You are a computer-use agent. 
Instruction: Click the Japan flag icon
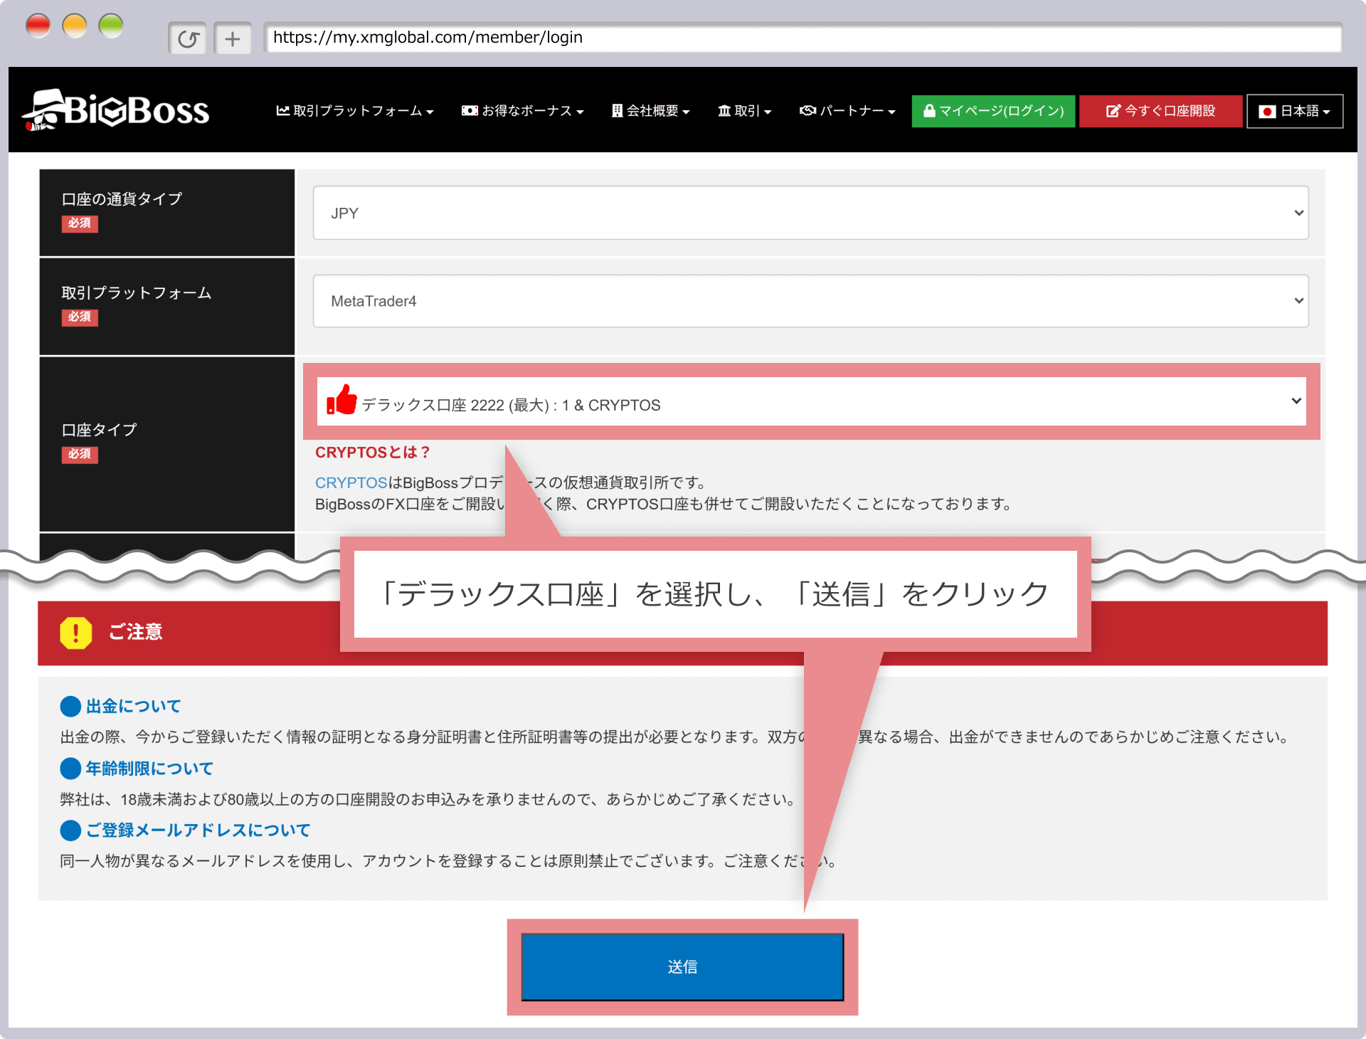coord(1266,112)
